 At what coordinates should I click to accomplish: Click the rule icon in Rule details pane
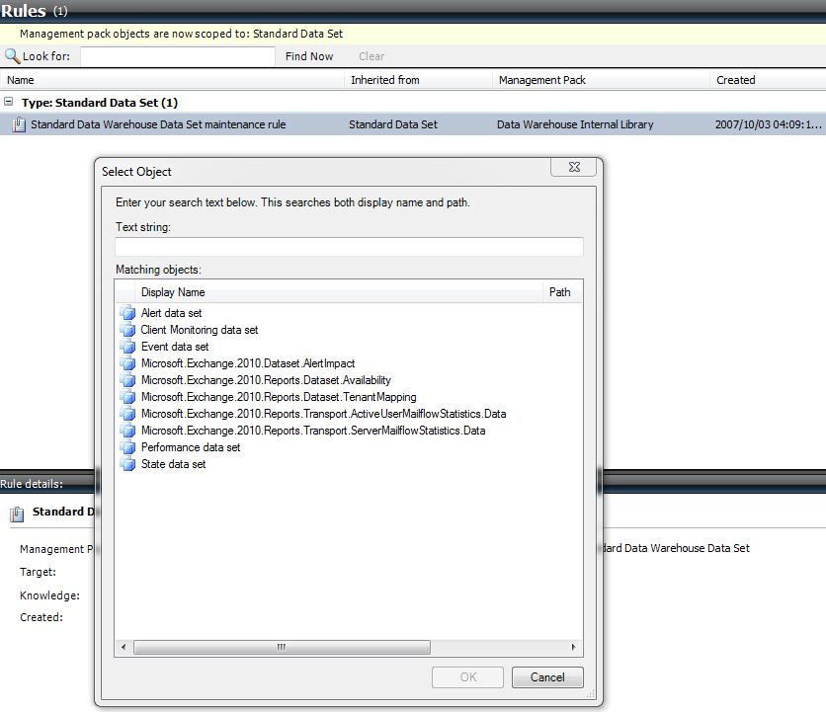17,514
